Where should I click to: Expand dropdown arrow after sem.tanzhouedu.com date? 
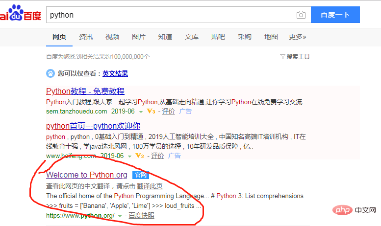[141, 112]
